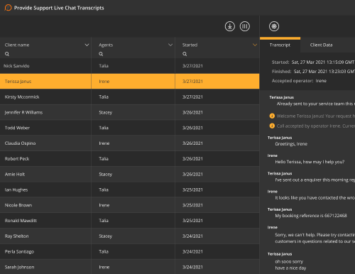Click the Provide Support logo icon
355x274 pixels.
tap(8, 8)
